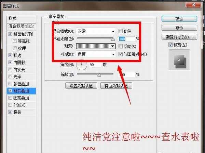Uncheck the 渐变叠加 checkbox

pyautogui.click(x=10, y=91)
